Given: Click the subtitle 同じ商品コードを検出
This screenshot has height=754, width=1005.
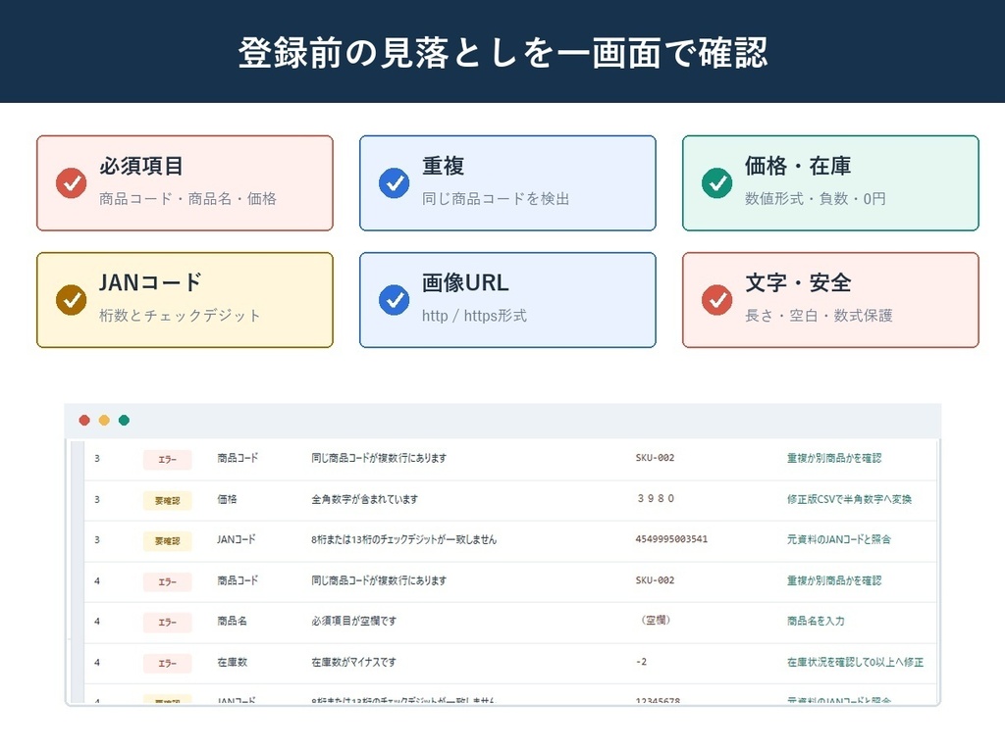Looking at the screenshot, I should point(496,199).
